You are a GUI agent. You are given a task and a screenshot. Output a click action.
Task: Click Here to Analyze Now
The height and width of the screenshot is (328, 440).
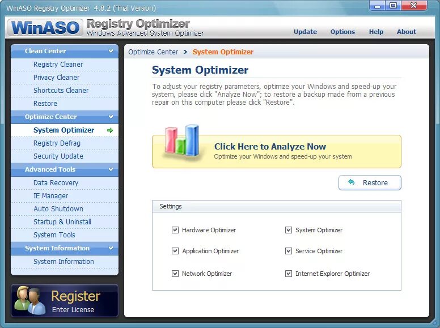(276, 152)
